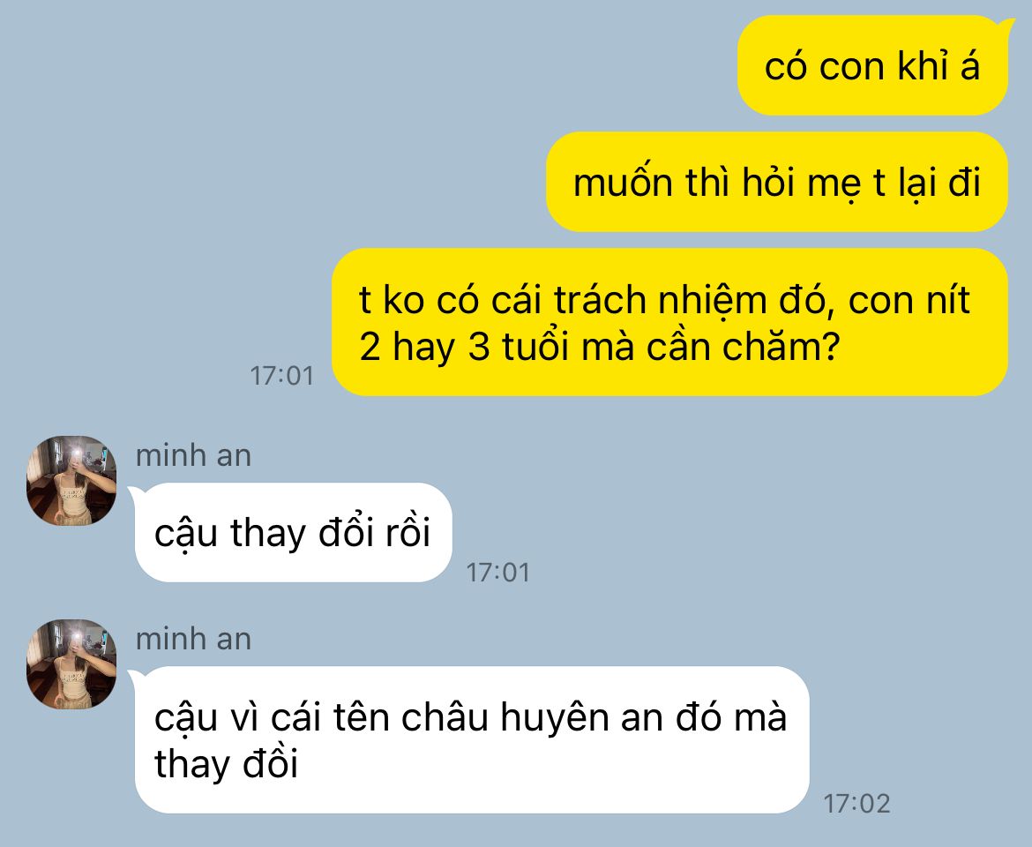1032x847 pixels.
Task: Click the word 'khỉ' in the top message
Action: point(920,66)
